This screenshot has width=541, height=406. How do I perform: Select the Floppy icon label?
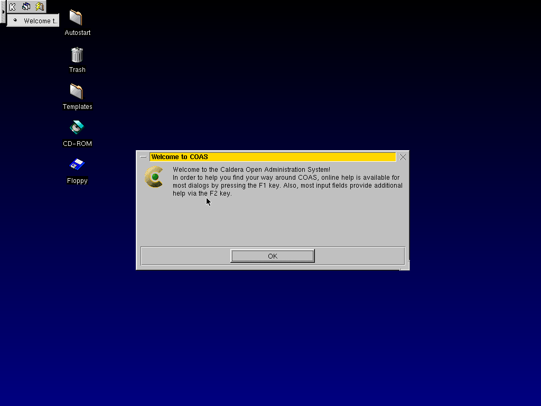coord(77,180)
